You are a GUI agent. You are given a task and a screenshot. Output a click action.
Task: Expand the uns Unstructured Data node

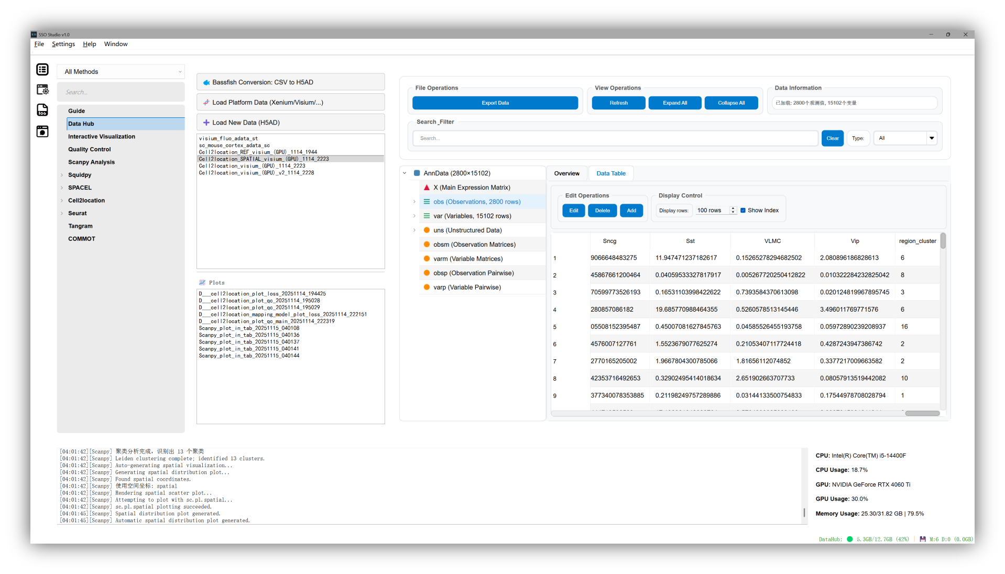tap(414, 230)
